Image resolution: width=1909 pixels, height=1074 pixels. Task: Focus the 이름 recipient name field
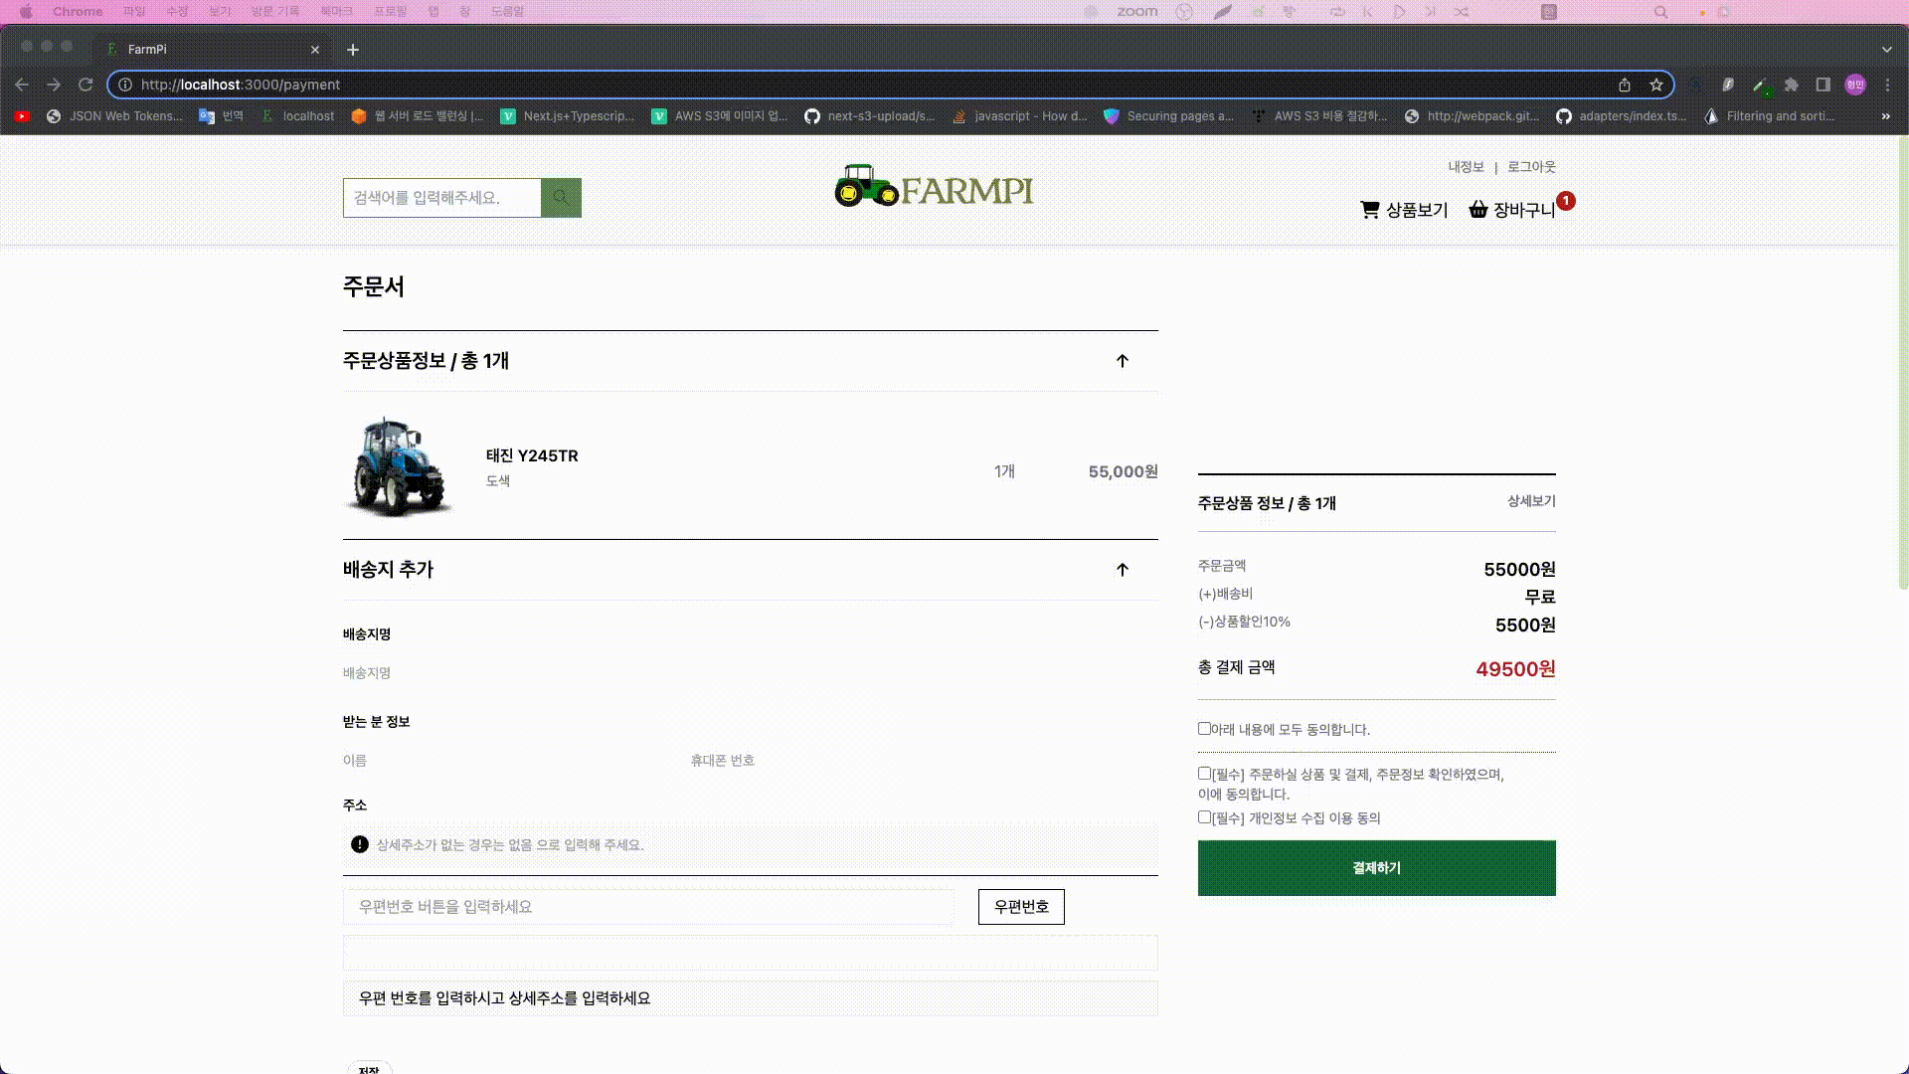tap(507, 761)
